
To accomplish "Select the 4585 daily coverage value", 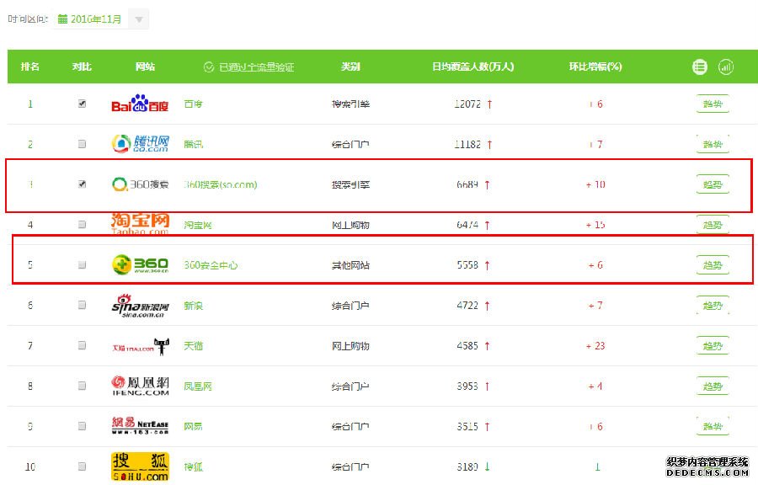I will click(467, 346).
